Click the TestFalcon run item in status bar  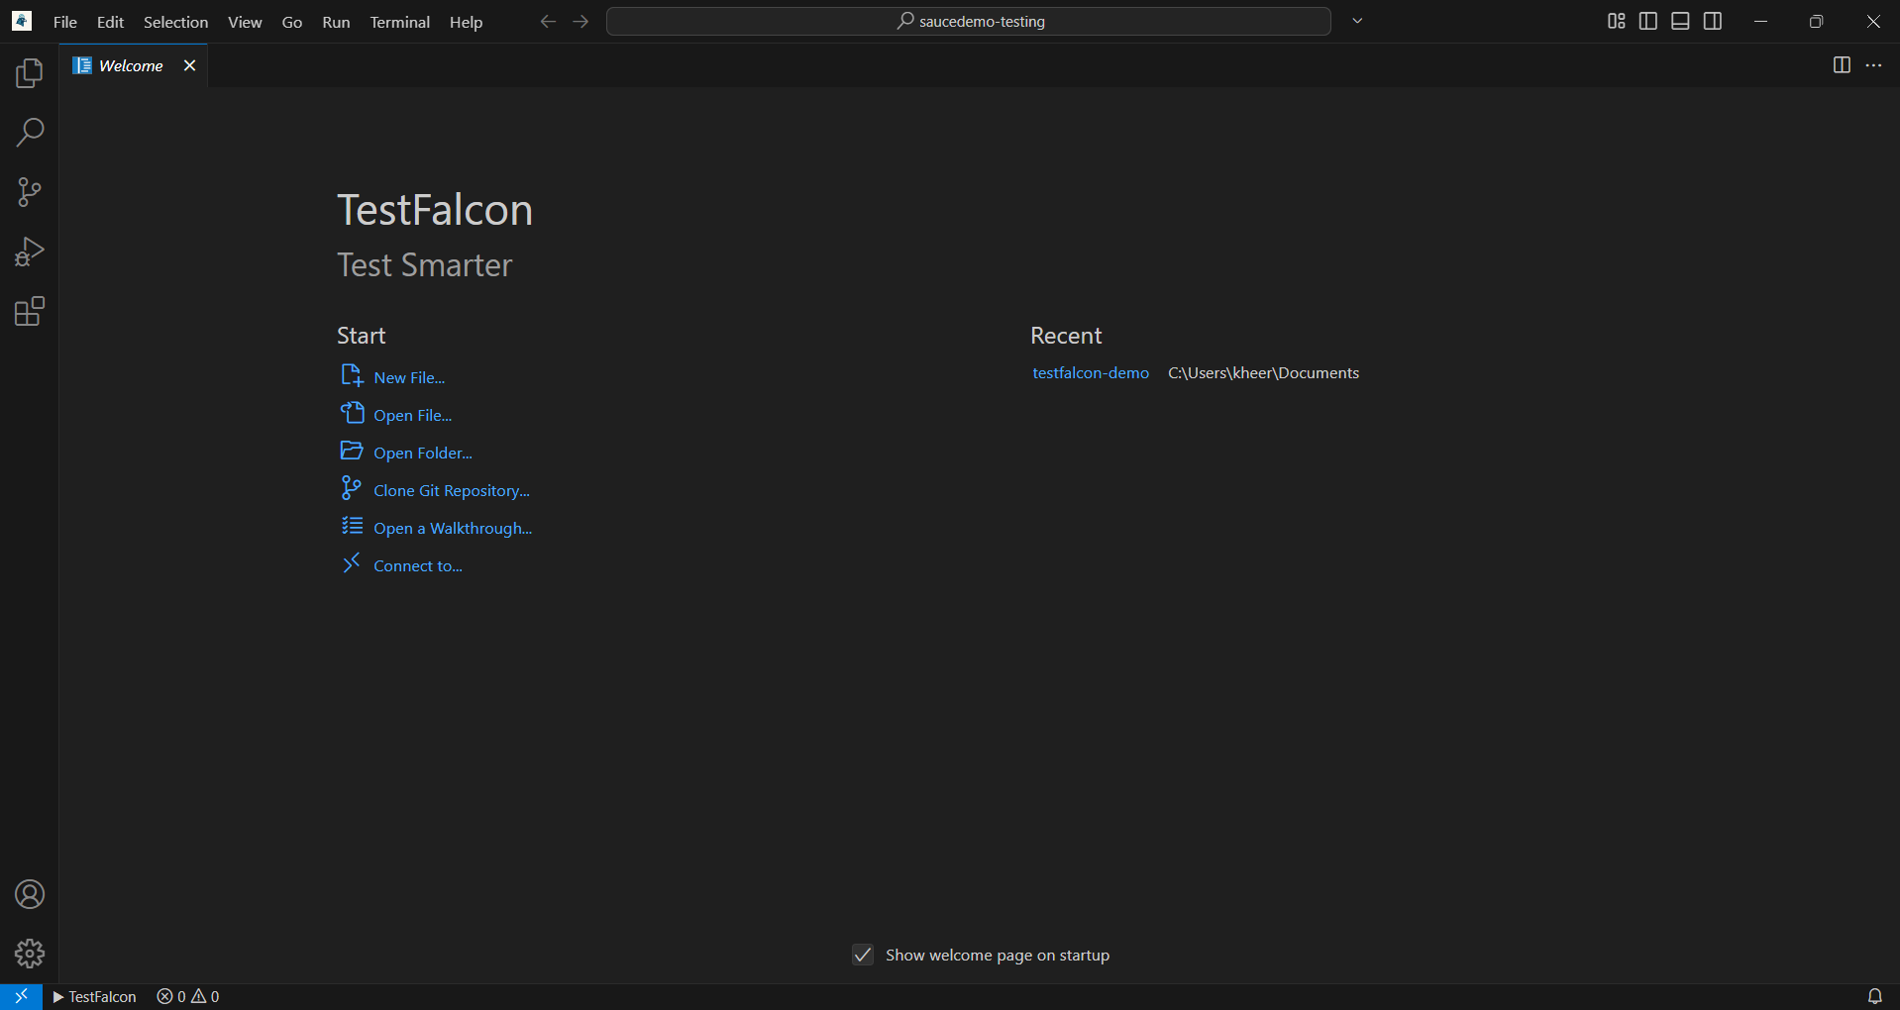pyautogui.click(x=95, y=996)
